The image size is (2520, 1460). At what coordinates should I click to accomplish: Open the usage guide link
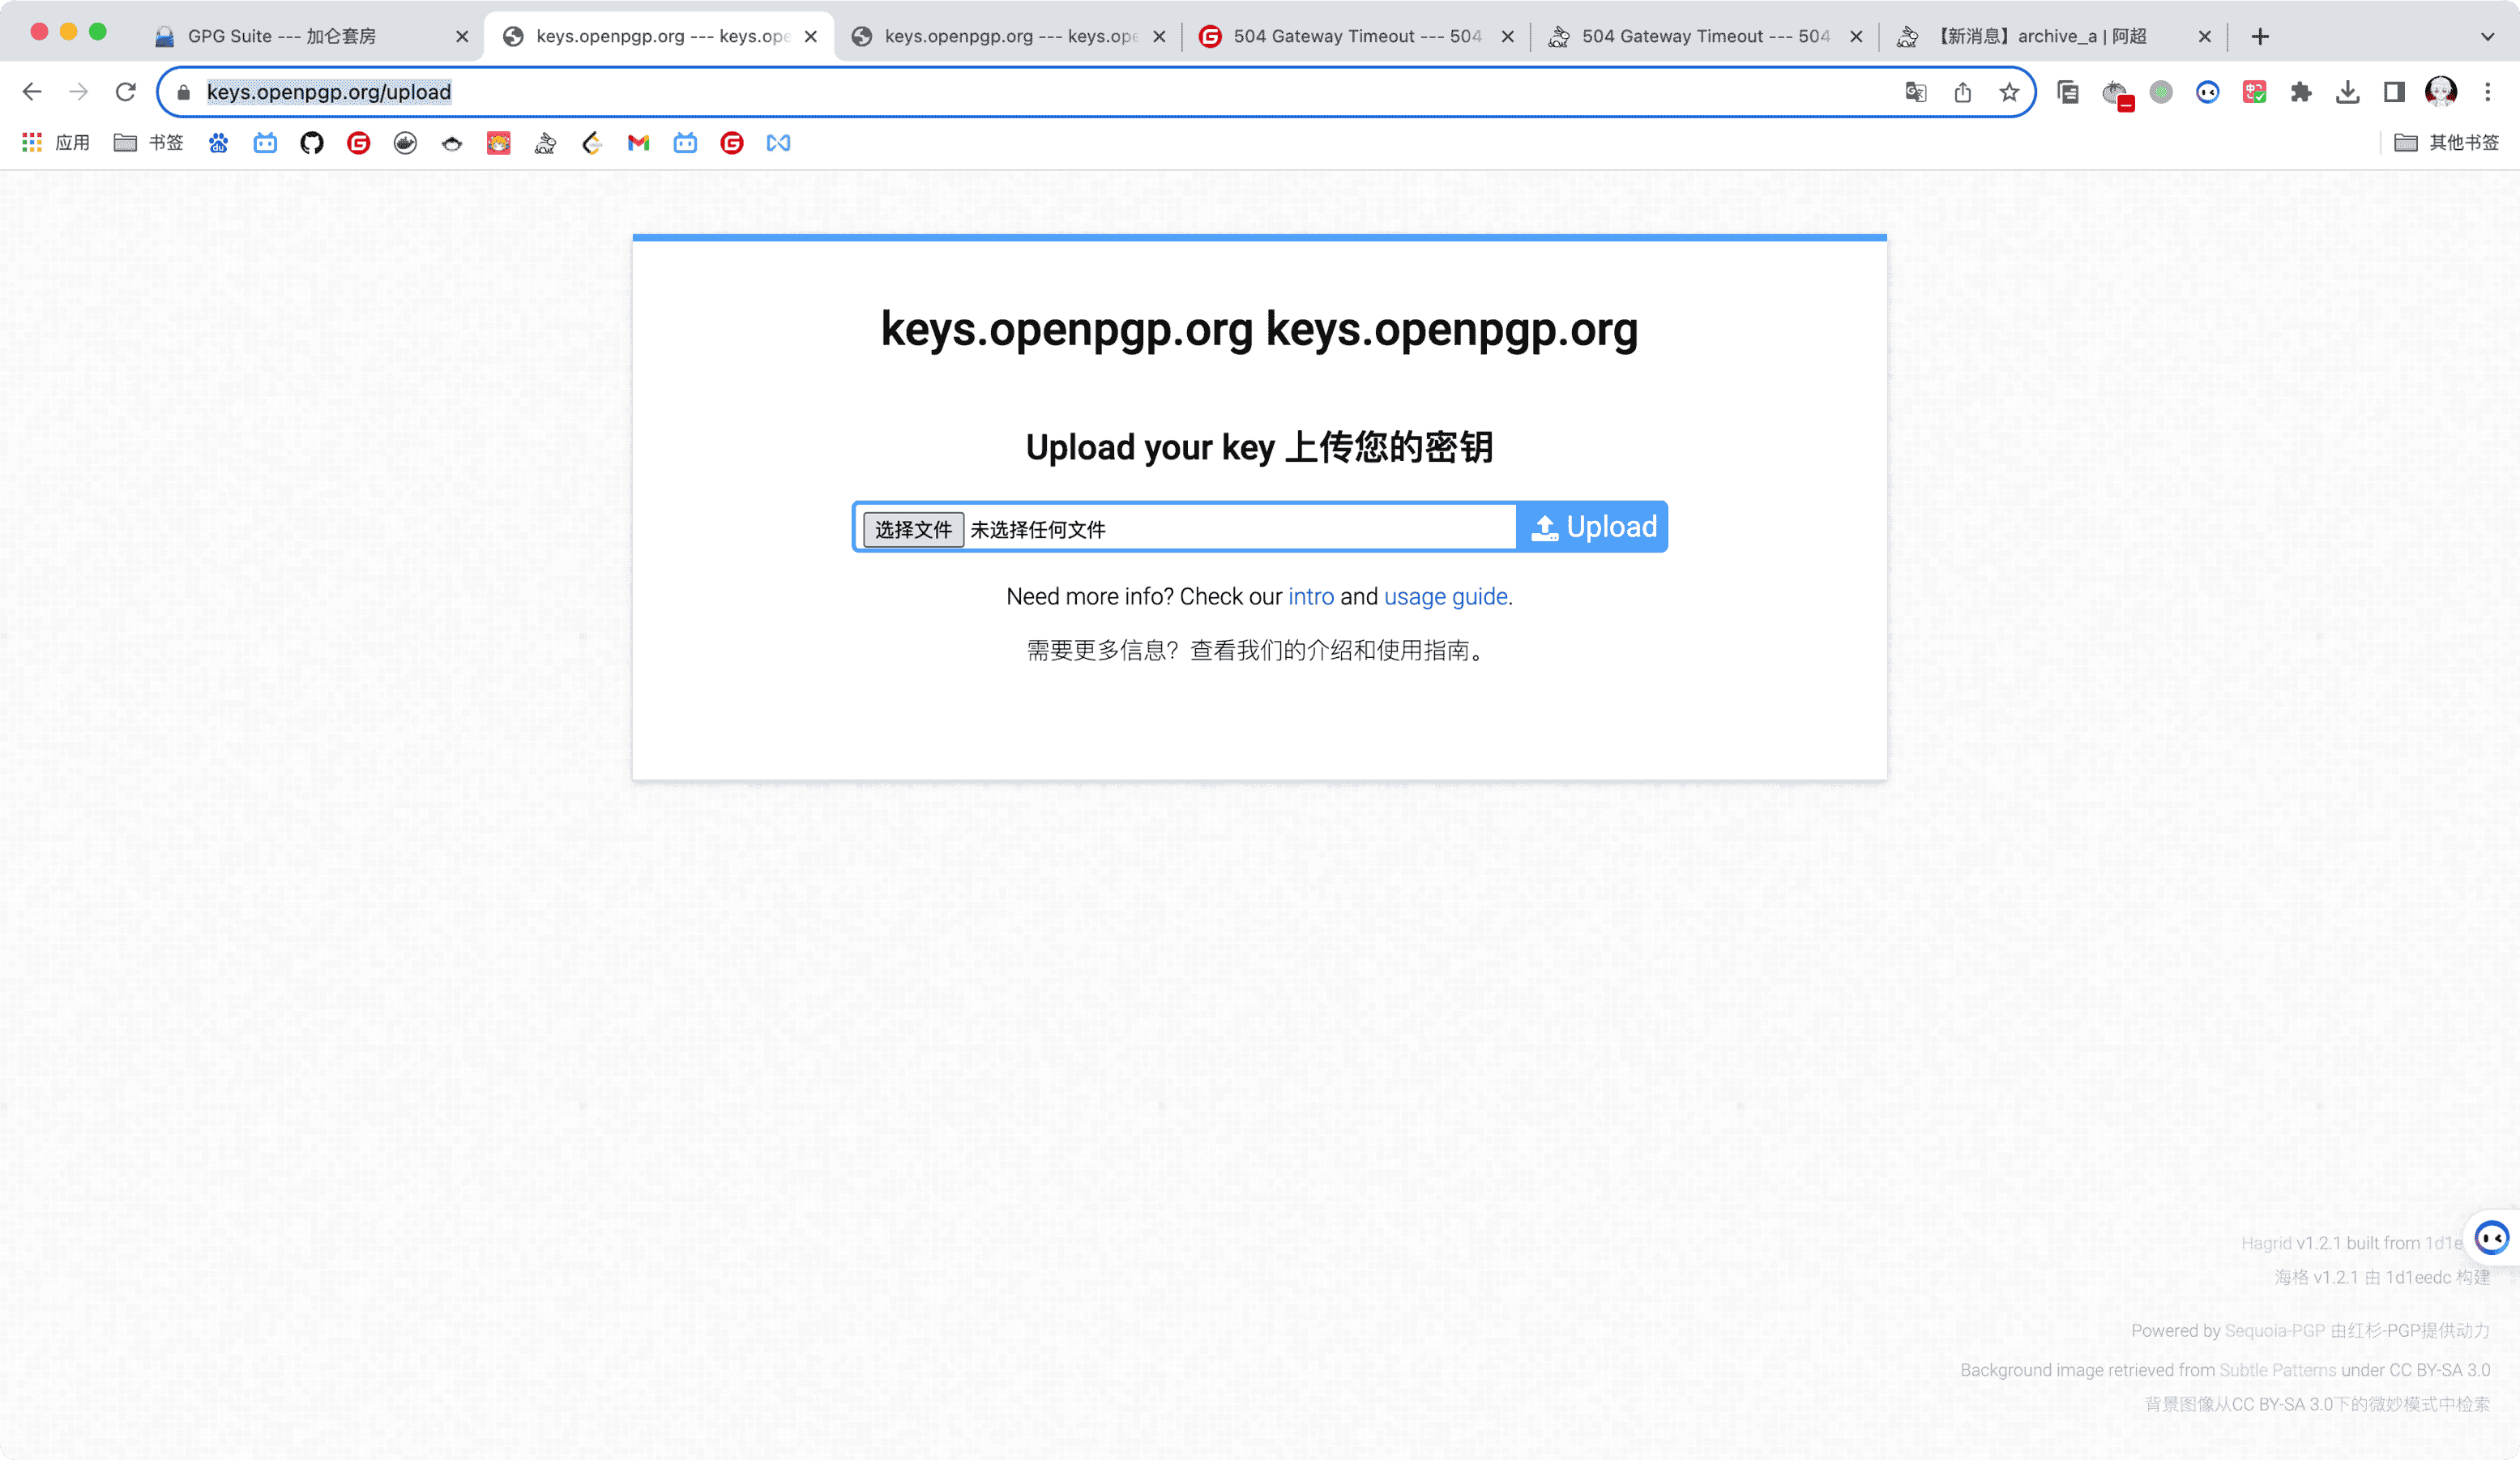(1445, 596)
